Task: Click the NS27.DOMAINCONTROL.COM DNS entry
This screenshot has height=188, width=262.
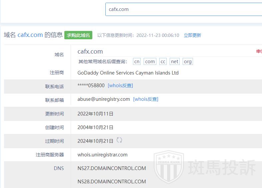Action: point(112,168)
